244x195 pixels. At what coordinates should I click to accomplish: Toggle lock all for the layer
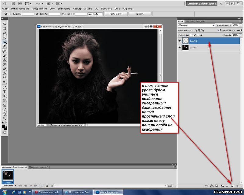click(x=201, y=35)
